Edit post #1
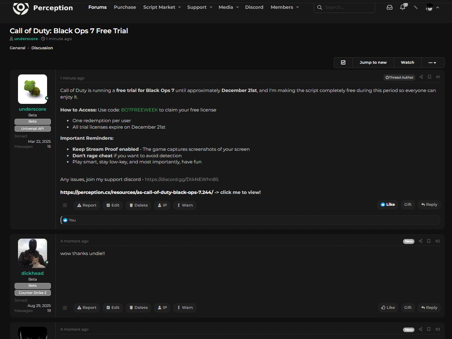This screenshot has width=452, height=339. click(113, 205)
